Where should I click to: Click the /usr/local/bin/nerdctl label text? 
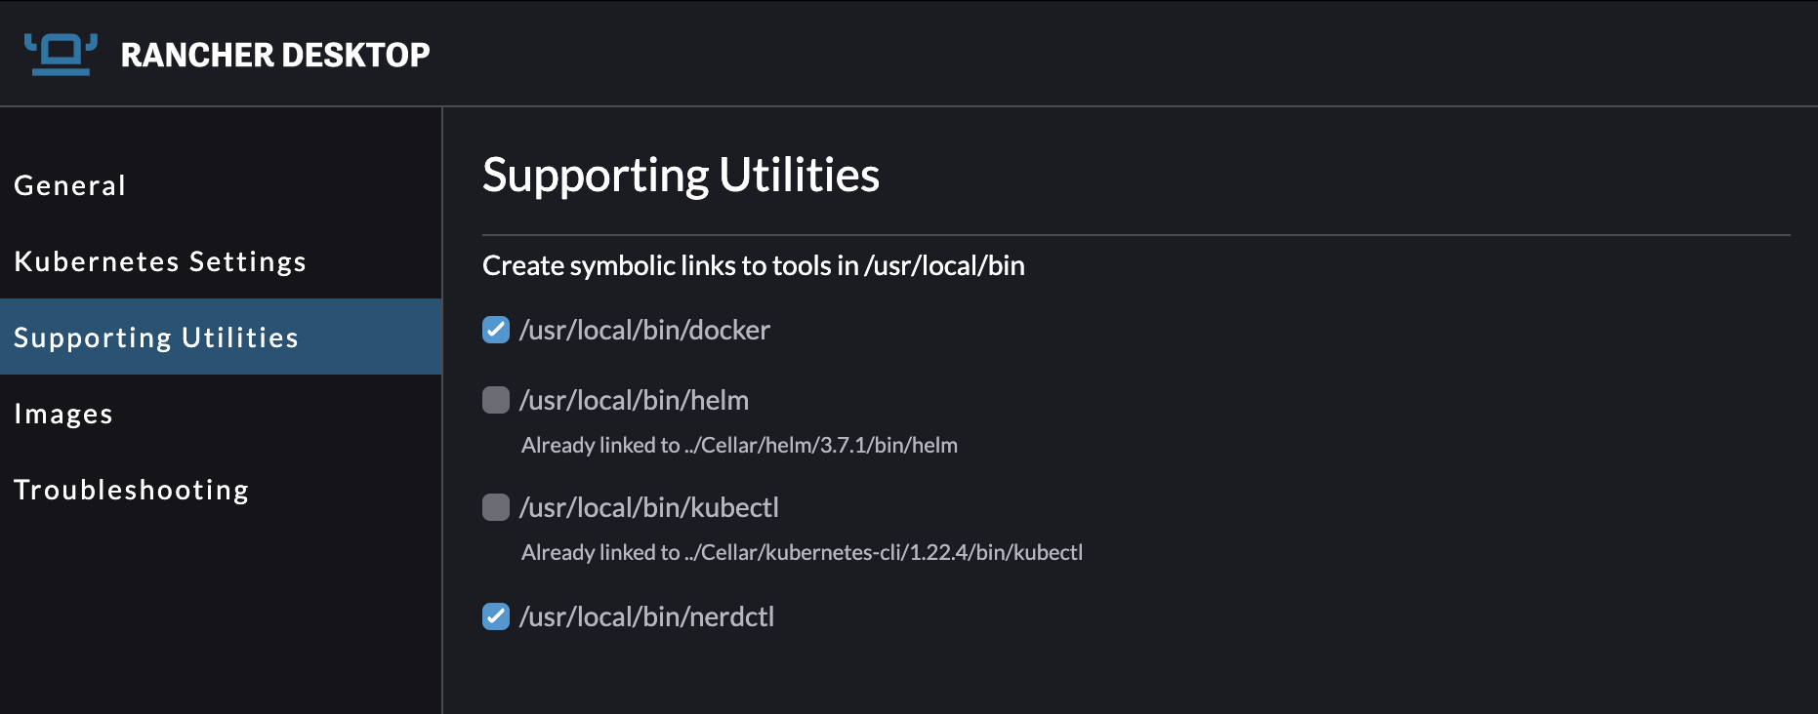646,617
